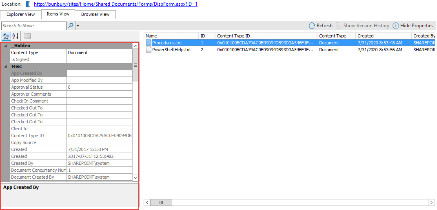Click the PowerShell Help.txt file icon
The image size is (437, 210).
[x=149, y=50]
